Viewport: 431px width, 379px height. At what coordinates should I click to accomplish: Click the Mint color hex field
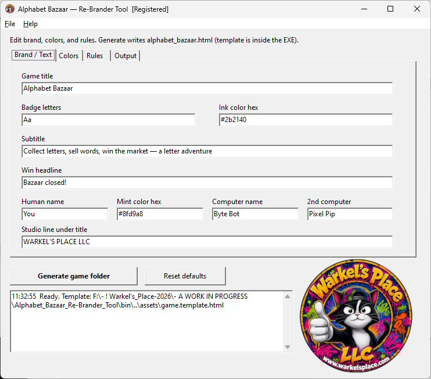click(x=160, y=214)
